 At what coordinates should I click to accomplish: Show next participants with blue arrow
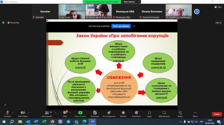(x=197, y=11)
